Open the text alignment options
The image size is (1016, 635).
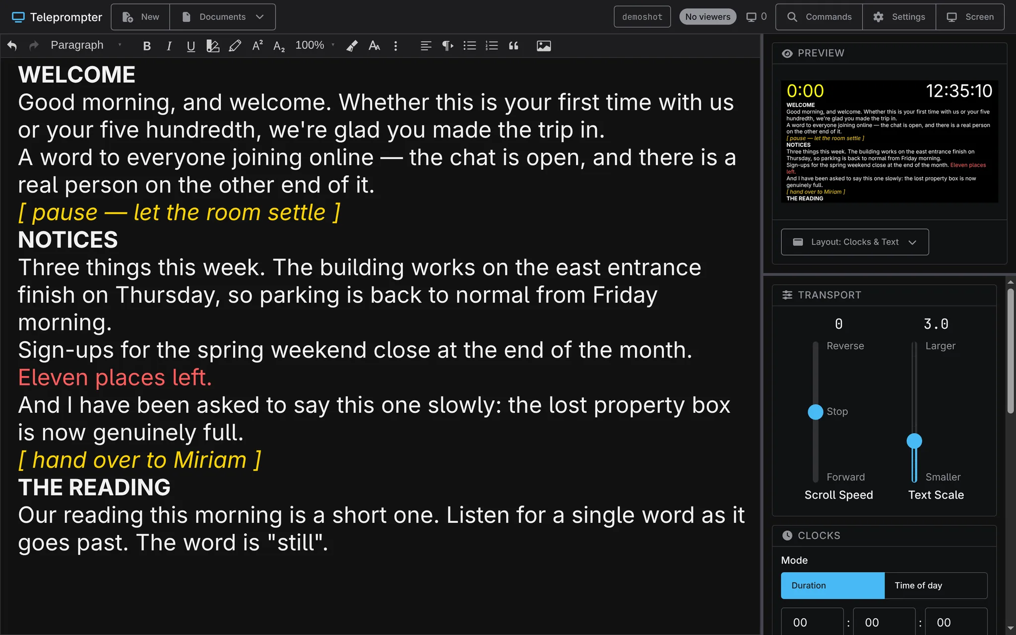click(x=426, y=46)
